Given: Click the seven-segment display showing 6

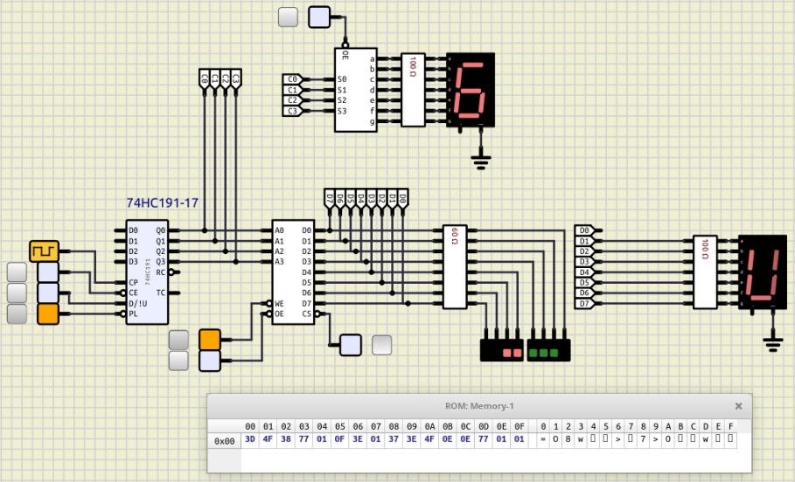Looking at the screenshot, I should 471,90.
